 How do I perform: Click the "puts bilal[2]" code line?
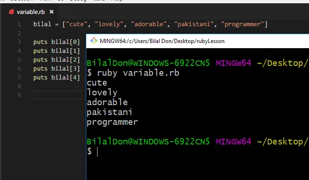tap(57, 60)
